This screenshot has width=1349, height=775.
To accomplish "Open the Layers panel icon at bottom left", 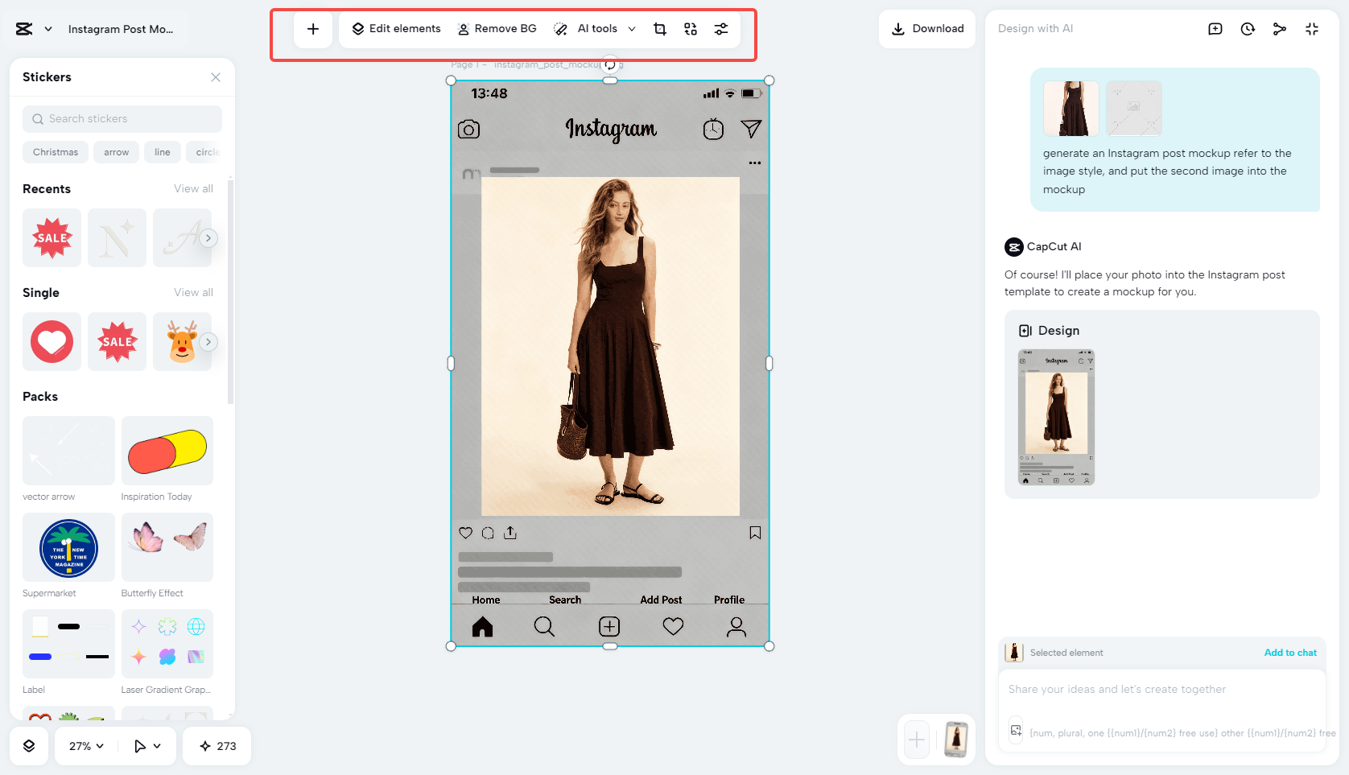I will (x=29, y=746).
